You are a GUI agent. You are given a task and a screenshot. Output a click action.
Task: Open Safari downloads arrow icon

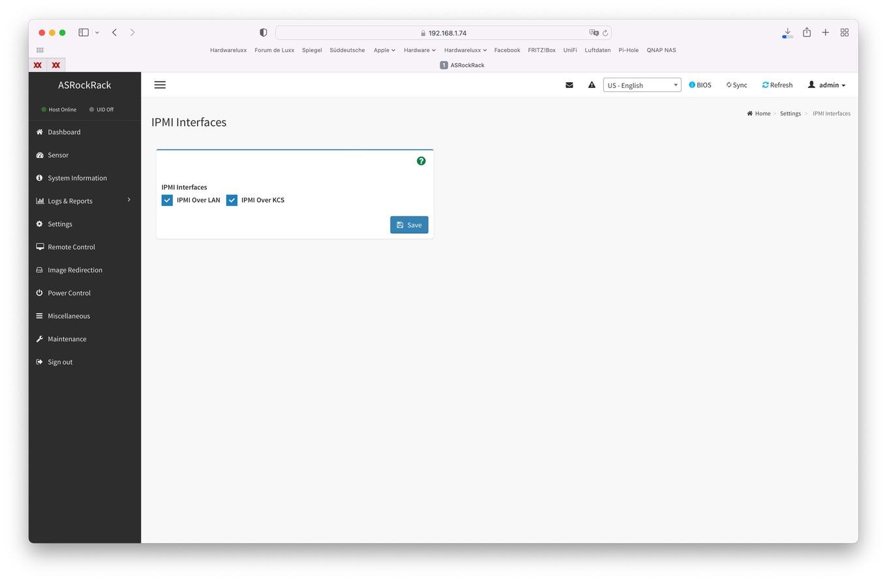pos(787,33)
